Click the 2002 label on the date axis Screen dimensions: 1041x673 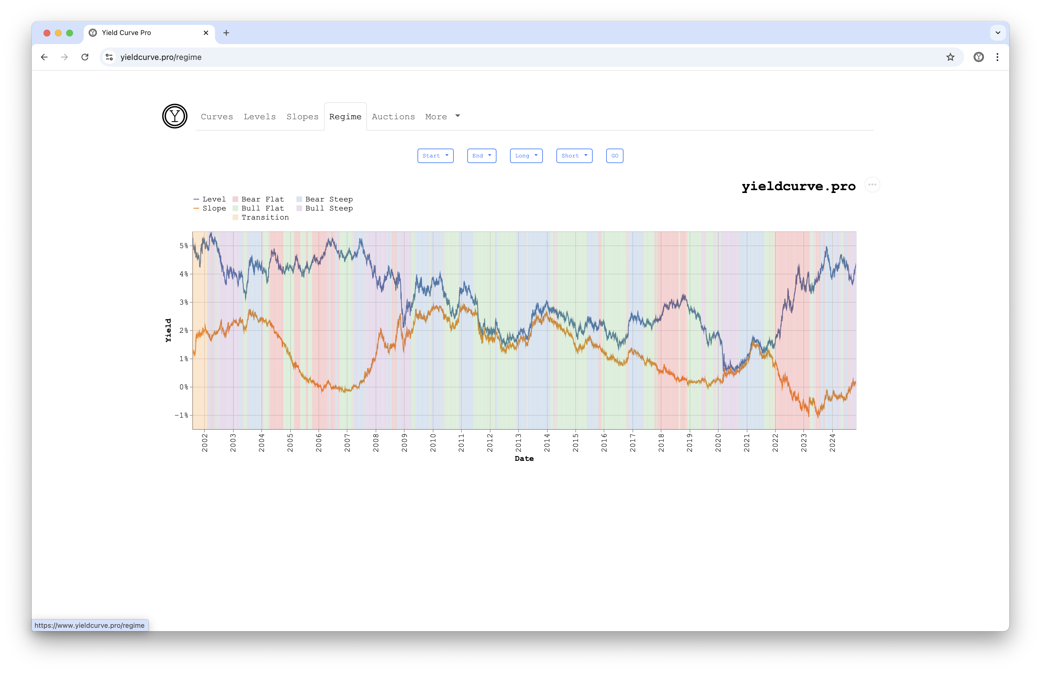point(205,443)
